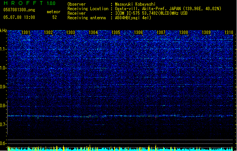Click the 'Receiver' field label
Viewport: 237px width, 151px height.
[x=76, y=13]
